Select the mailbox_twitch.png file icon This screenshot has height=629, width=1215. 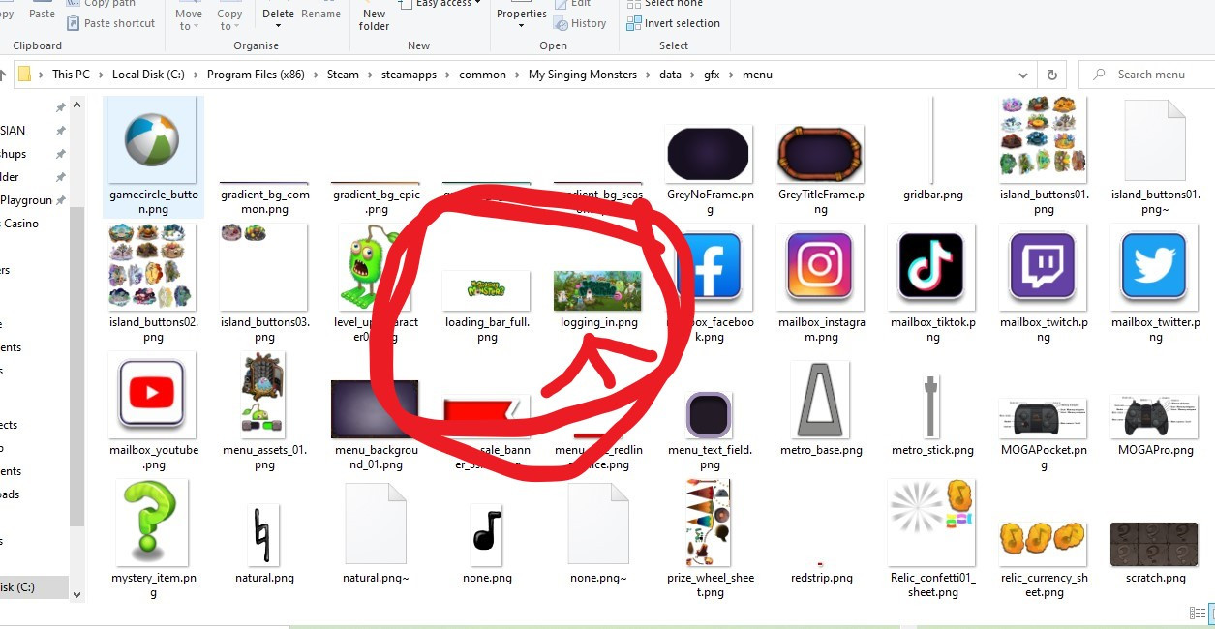1042,264
